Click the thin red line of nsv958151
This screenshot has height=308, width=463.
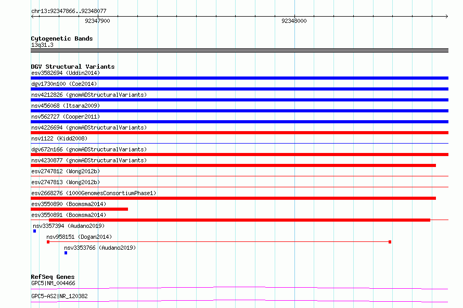(219, 242)
